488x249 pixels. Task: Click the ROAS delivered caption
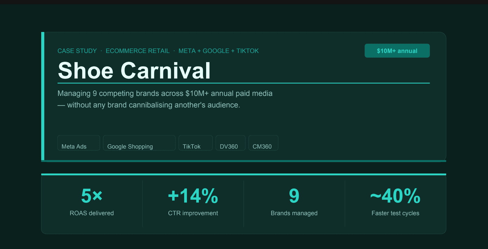click(x=92, y=213)
